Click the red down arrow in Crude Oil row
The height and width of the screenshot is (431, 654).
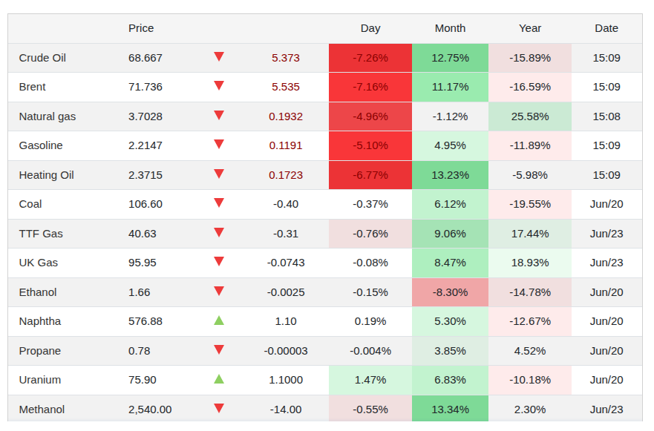tap(219, 56)
